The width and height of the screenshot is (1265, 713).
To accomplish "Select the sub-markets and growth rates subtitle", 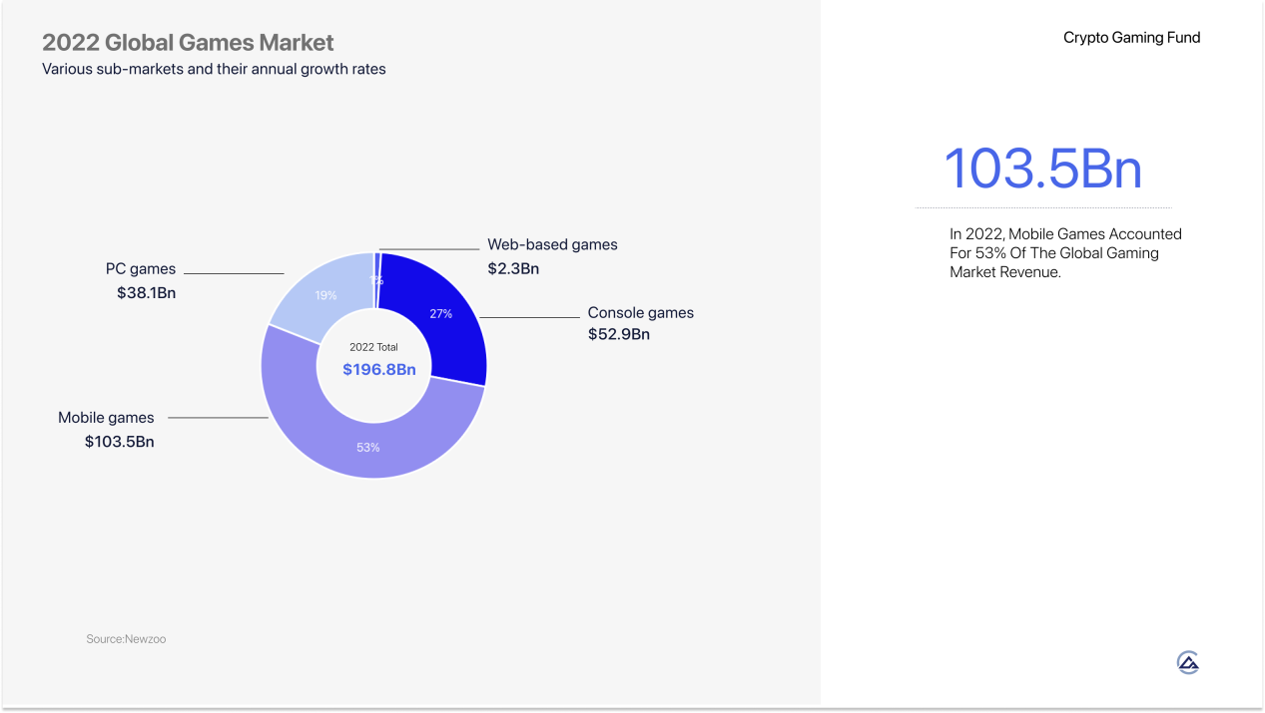I will [214, 70].
